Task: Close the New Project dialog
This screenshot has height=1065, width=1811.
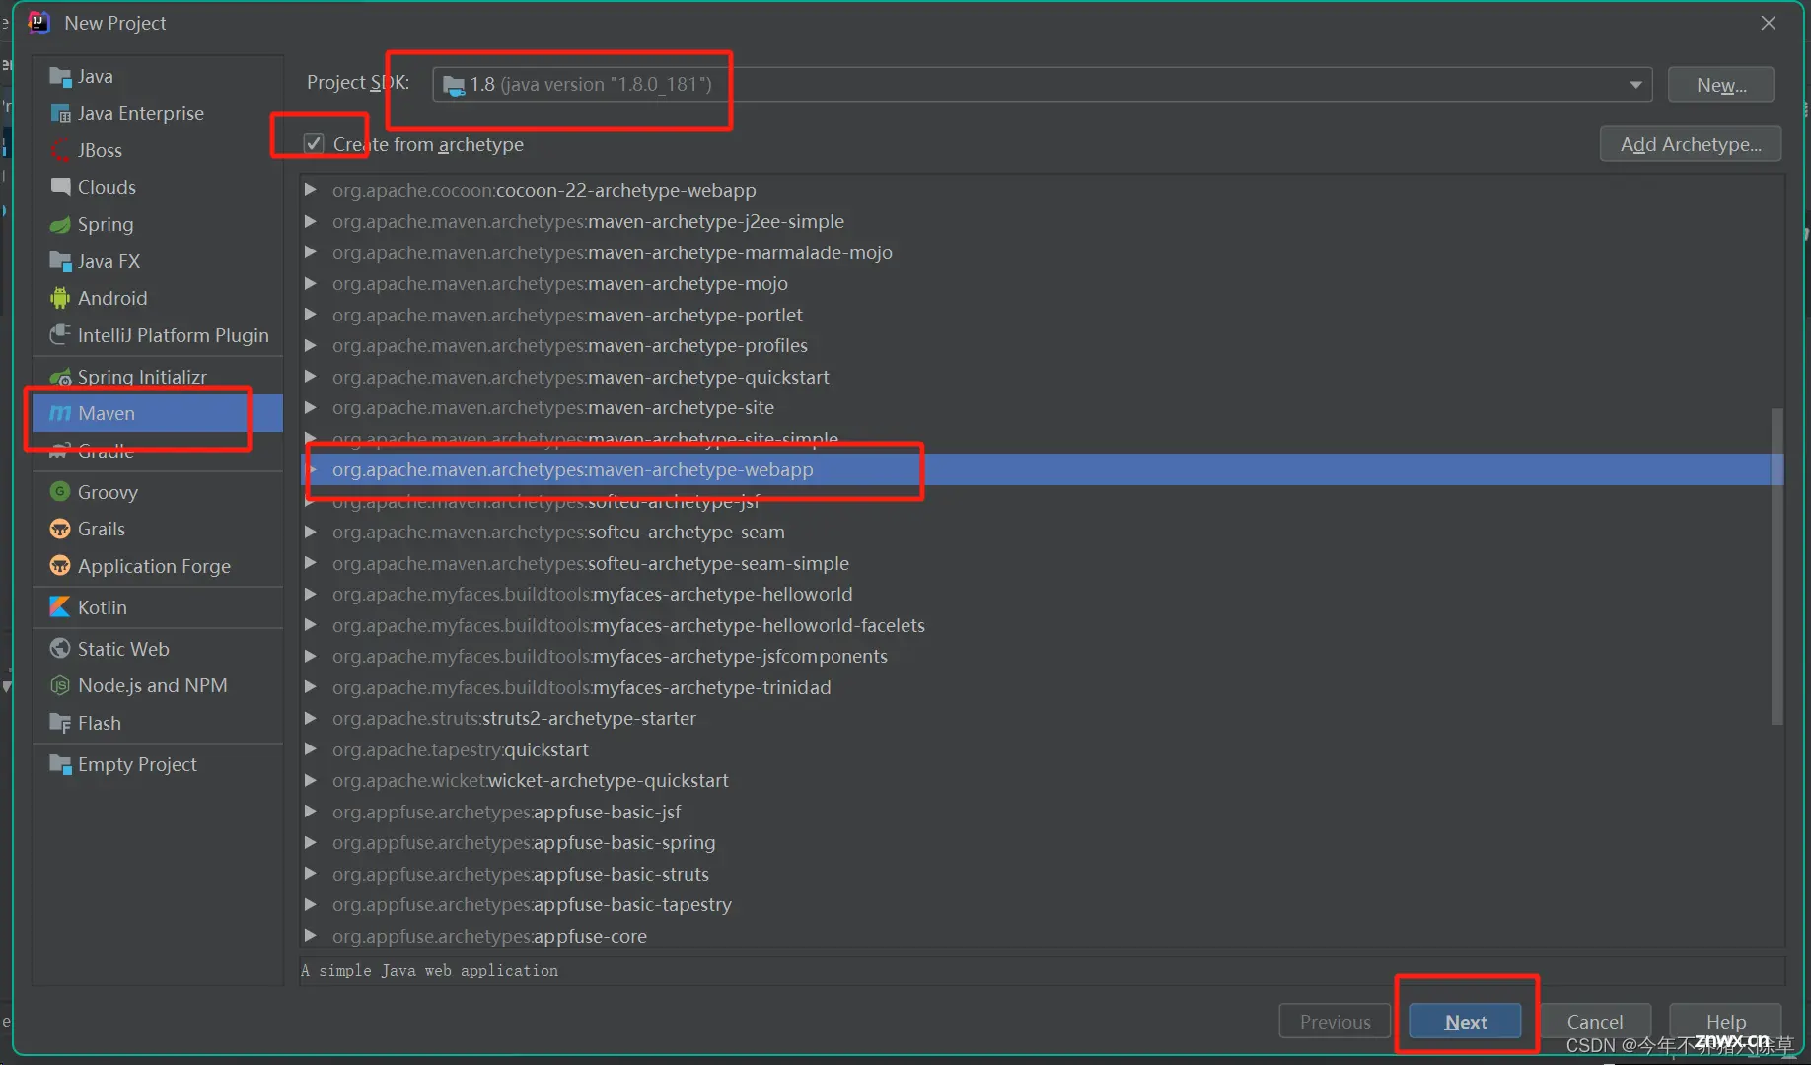Action: point(1768,23)
